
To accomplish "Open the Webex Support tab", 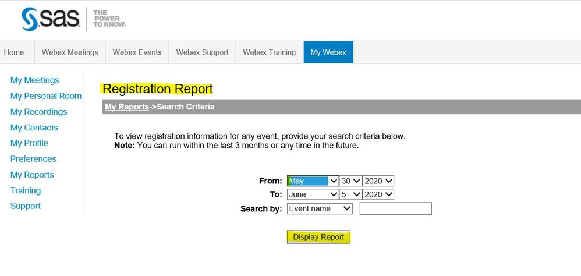I will (x=203, y=52).
